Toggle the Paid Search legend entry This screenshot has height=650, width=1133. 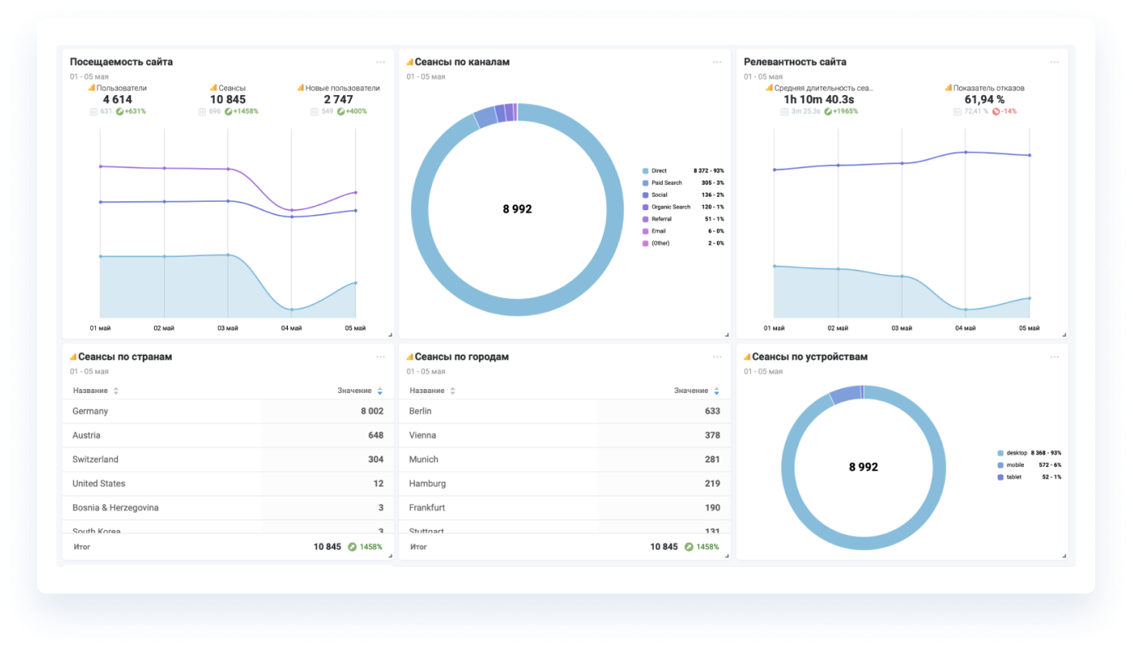666,183
